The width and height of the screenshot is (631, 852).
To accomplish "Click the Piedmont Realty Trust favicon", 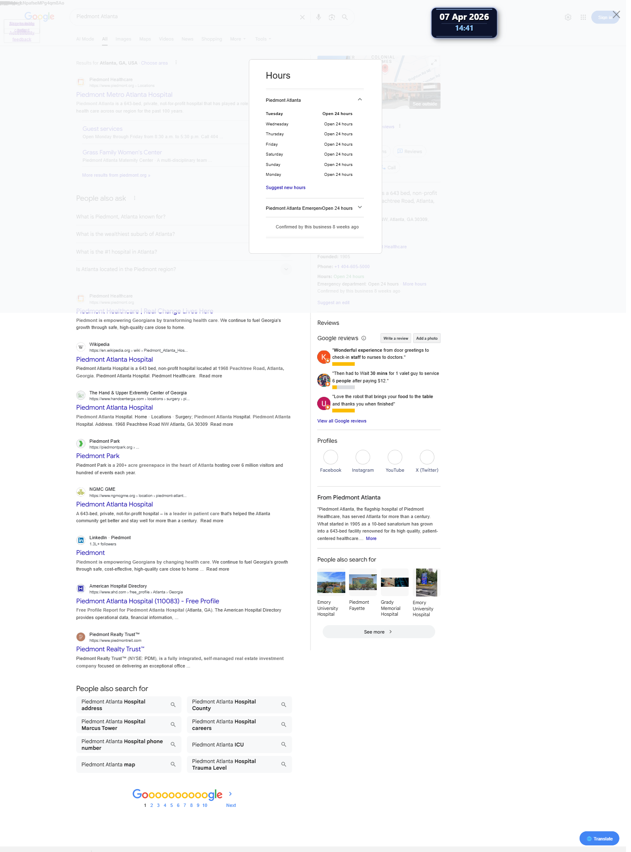I will (x=81, y=637).
